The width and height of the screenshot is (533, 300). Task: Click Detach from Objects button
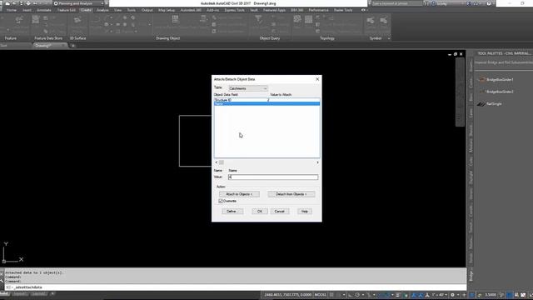pos(291,194)
